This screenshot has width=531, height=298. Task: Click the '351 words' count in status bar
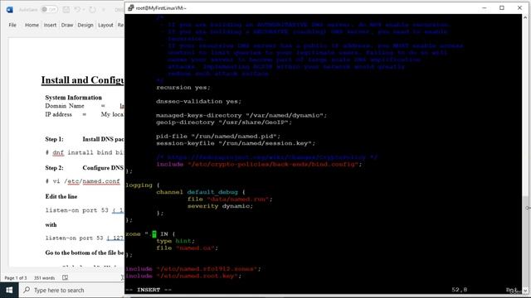pos(44,278)
